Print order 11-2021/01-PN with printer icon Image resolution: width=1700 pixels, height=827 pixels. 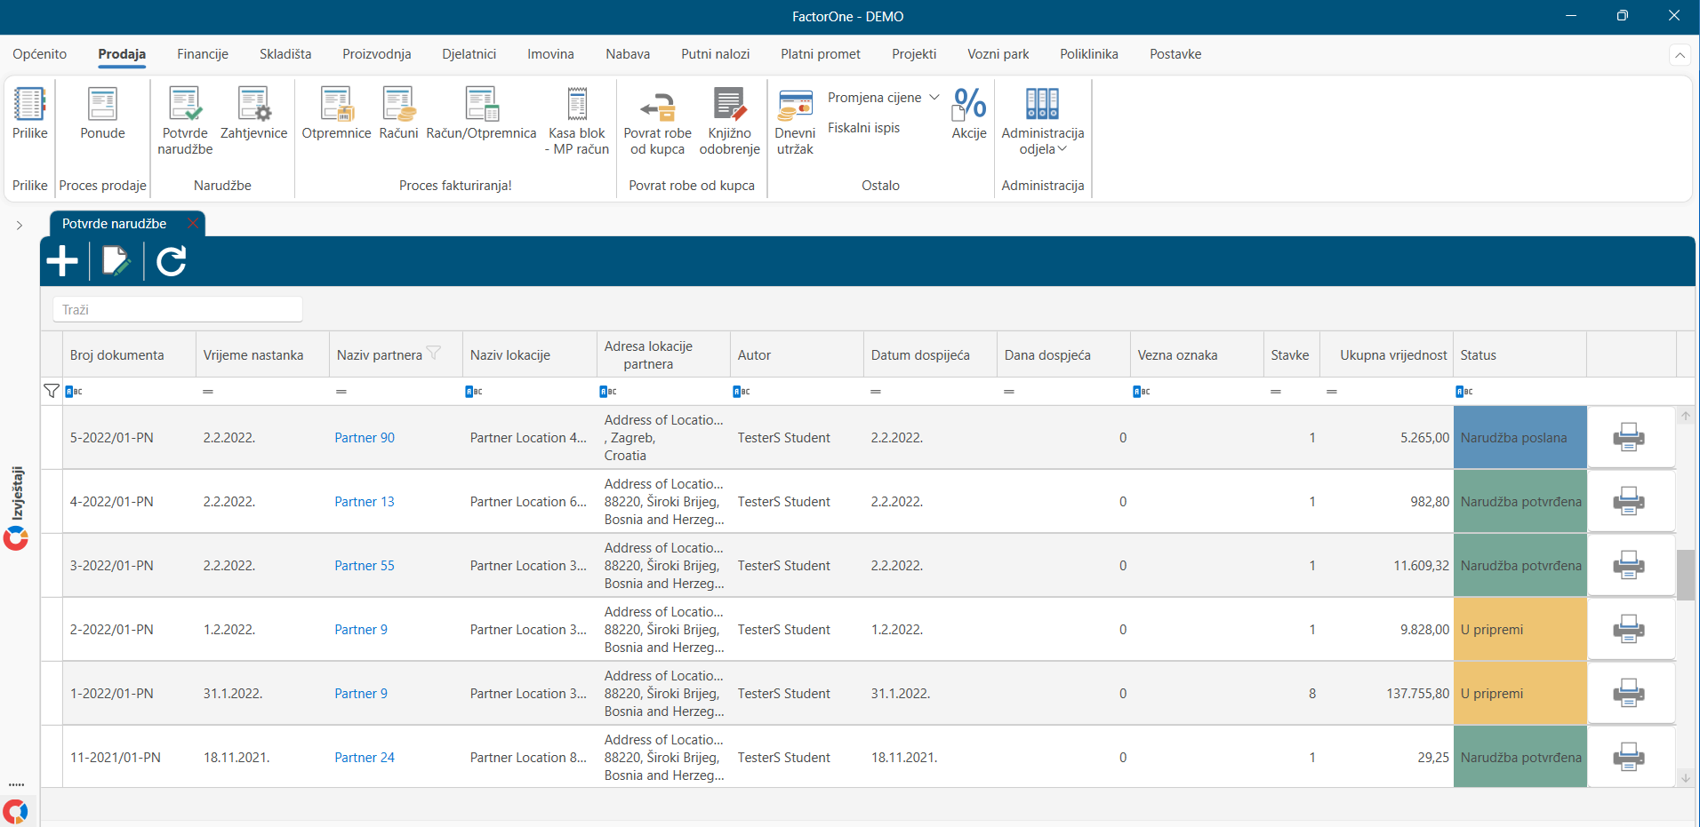point(1628,757)
